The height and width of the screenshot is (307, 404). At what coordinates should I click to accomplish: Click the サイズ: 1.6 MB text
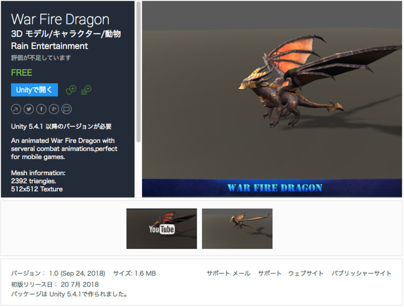pyautogui.click(x=134, y=273)
